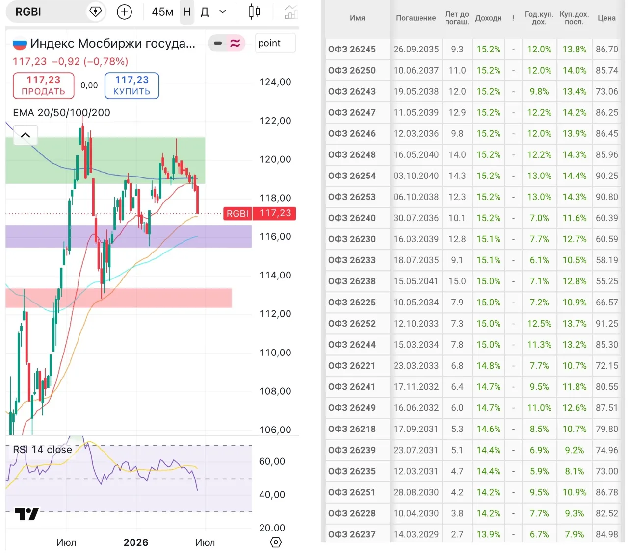Click the TradingView logo
The image size is (630, 556).
point(26,514)
